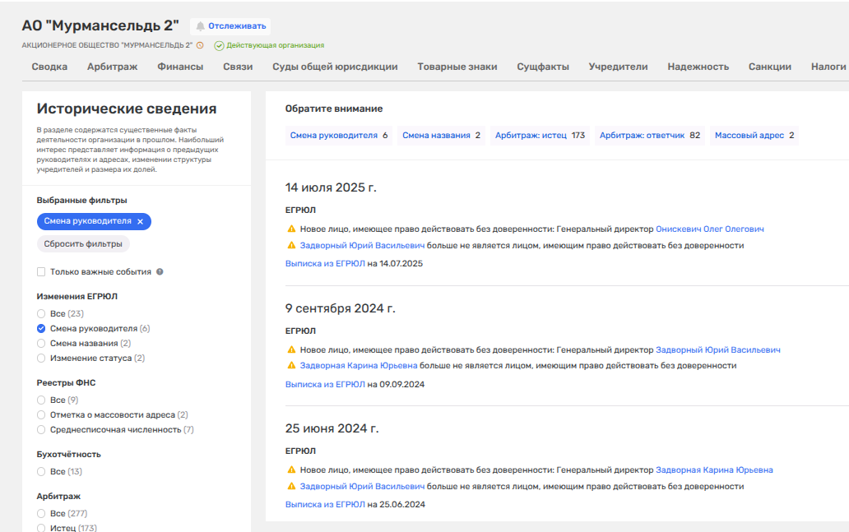Open Выписка из ЕГРЮЛ link for 14.07.2025
Screen dimensions: 849x532
325,264
